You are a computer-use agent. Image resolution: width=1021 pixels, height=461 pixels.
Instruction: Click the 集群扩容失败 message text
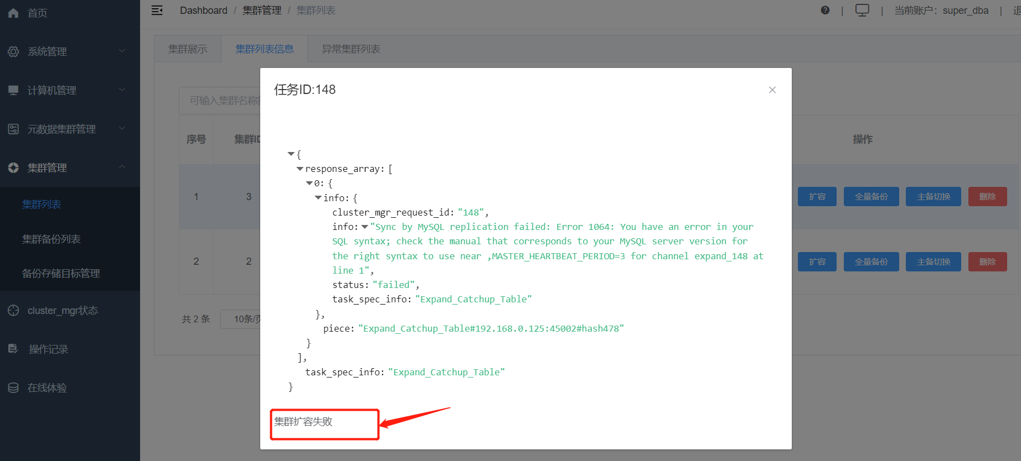pos(303,422)
